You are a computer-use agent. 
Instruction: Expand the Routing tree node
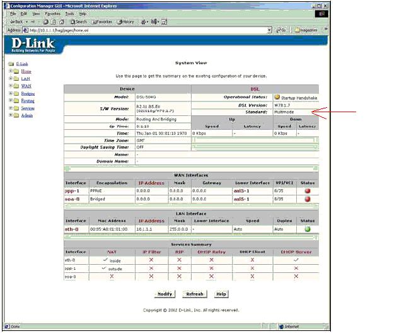[x=11, y=100]
